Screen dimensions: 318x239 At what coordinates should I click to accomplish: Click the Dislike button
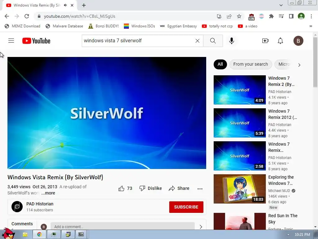(x=151, y=188)
